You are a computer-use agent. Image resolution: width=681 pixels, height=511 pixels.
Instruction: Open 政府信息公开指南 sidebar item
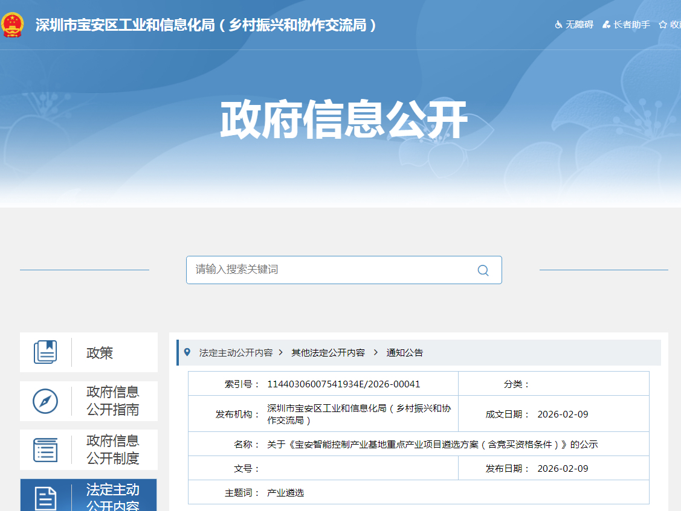89,401
